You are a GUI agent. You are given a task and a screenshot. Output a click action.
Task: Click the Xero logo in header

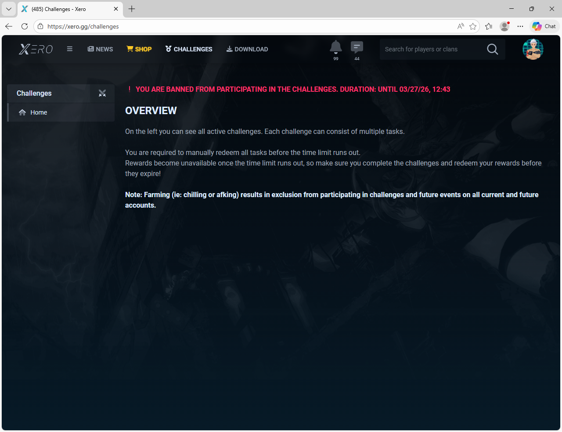(36, 49)
